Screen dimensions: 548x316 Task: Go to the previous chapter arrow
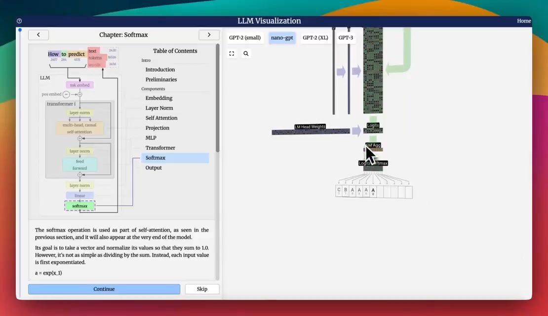pyautogui.click(x=39, y=35)
